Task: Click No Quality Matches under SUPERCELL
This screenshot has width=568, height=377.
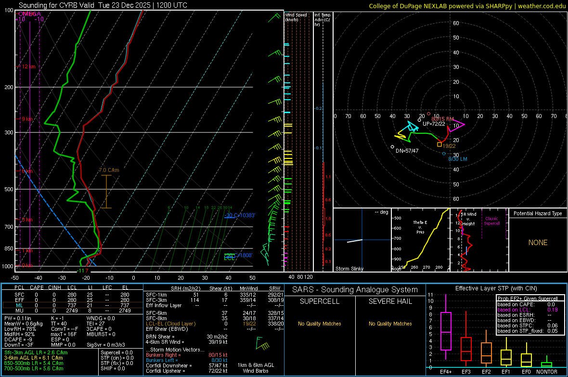Action: 320,324
